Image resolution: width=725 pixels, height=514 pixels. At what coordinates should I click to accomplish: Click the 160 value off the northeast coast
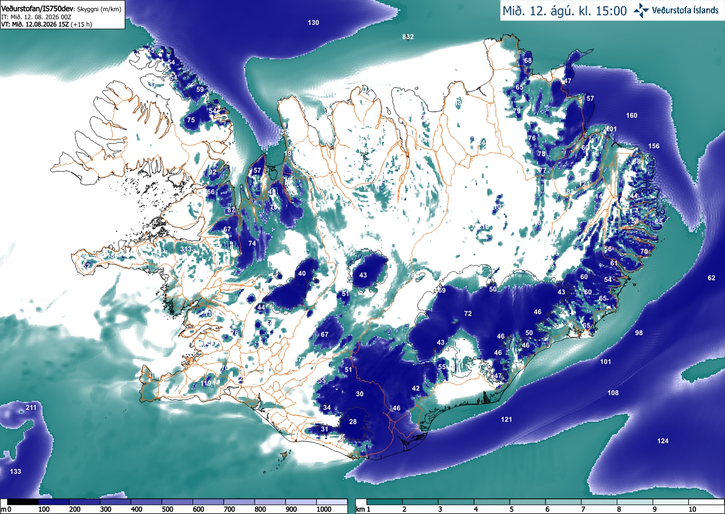point(632,115)
